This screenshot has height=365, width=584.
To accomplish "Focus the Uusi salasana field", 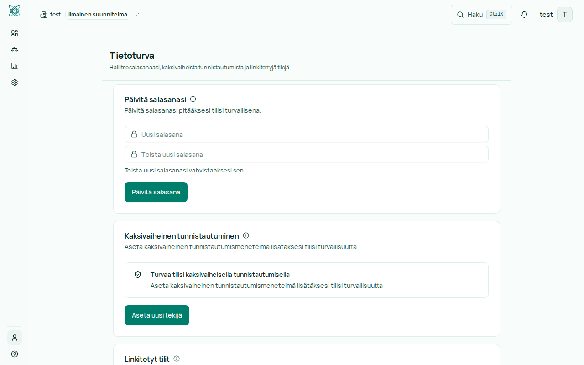I will pos(307,134).
